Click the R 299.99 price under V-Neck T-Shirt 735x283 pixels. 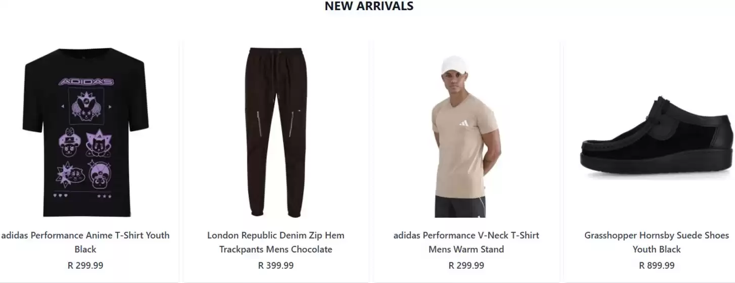[x=466, y=265]
